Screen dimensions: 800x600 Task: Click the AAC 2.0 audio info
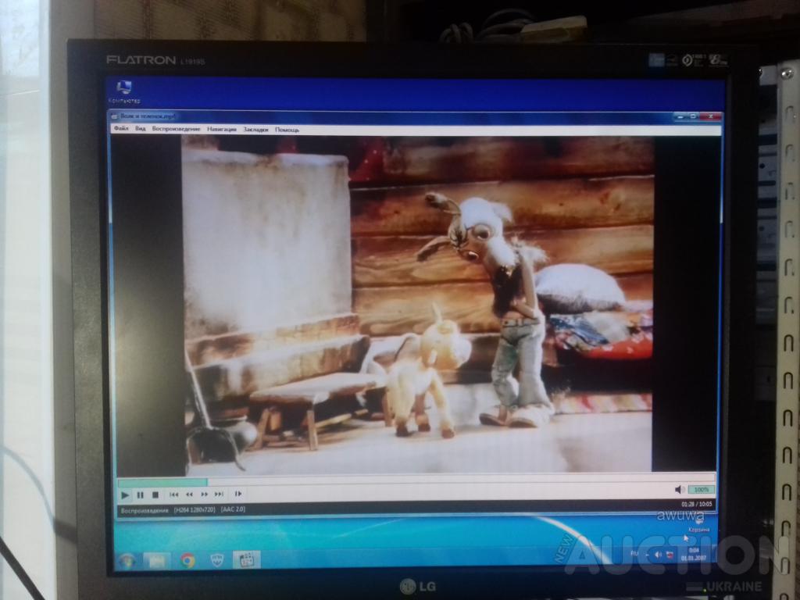[233, 509]
